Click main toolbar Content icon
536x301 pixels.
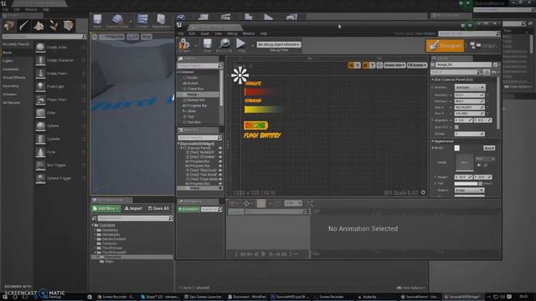(142, 19)
